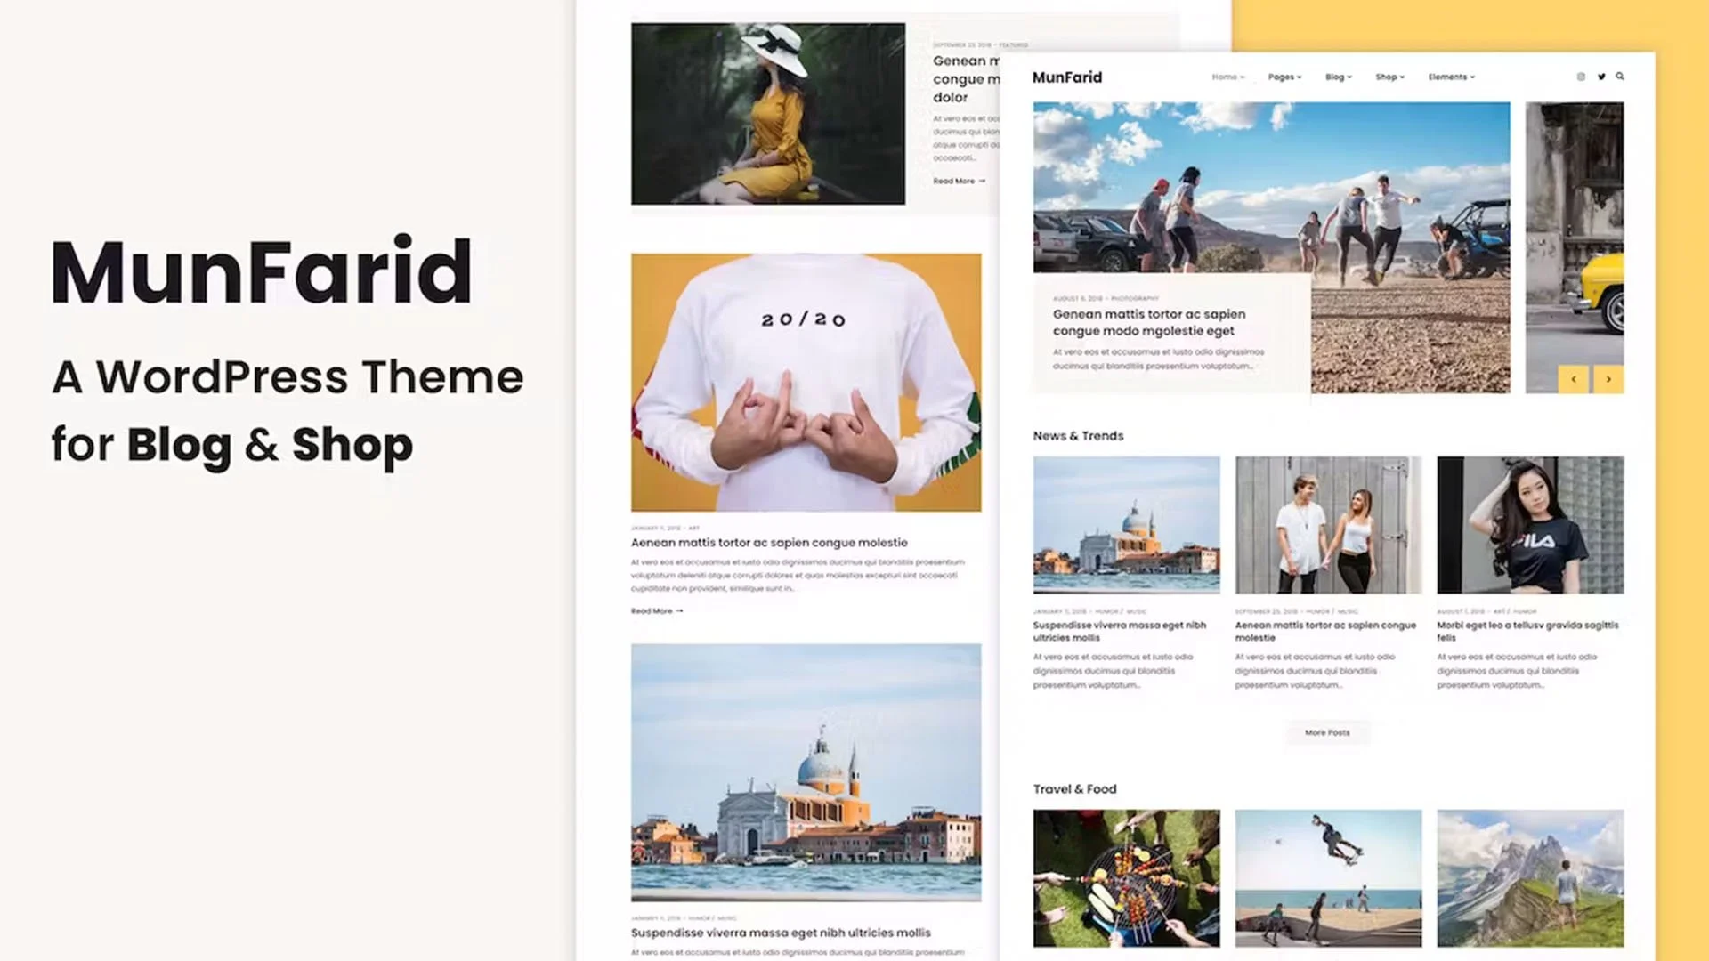
Task: Open the Shop menu item
Action: click(1389, 77)
